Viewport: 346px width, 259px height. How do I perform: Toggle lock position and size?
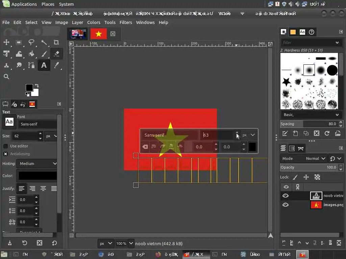(306, 177)
